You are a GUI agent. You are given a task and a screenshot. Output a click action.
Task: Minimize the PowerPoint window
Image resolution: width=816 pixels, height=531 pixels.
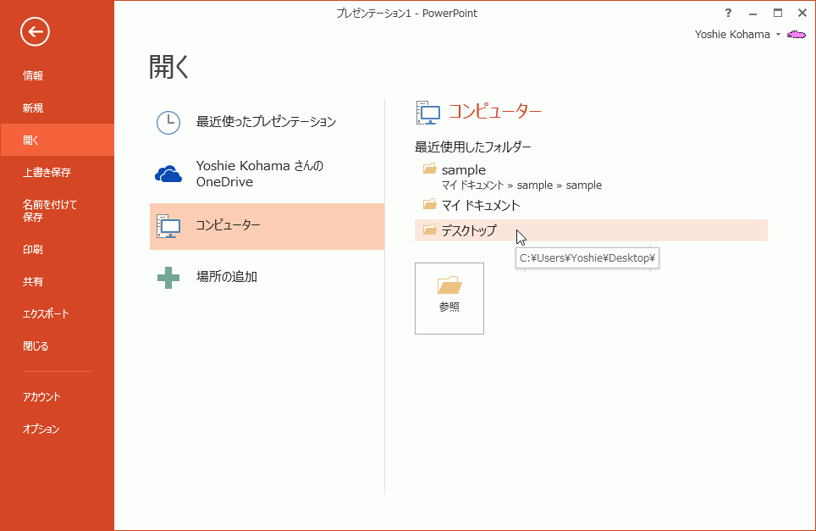coord(753,13)
